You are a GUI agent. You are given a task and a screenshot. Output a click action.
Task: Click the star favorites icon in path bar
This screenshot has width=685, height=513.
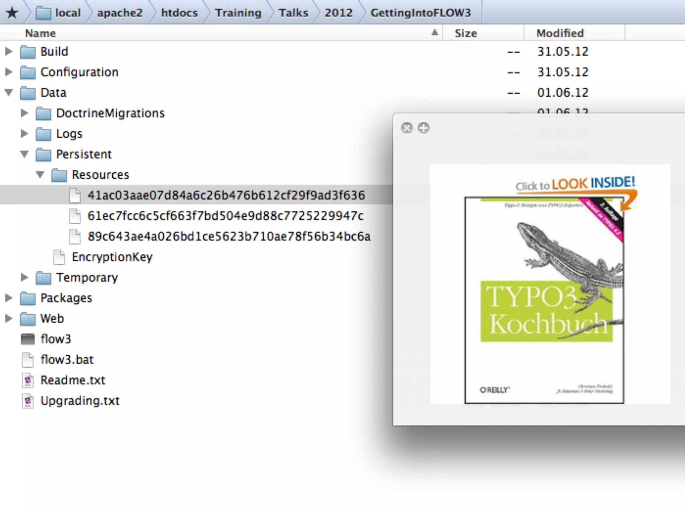tap(12, 13)
